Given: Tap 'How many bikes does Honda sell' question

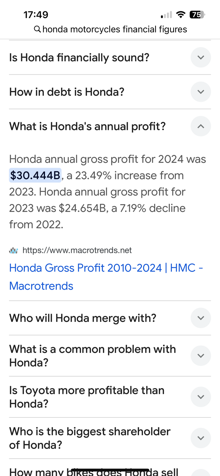Looking at the screenshot, I should (94, 472).
